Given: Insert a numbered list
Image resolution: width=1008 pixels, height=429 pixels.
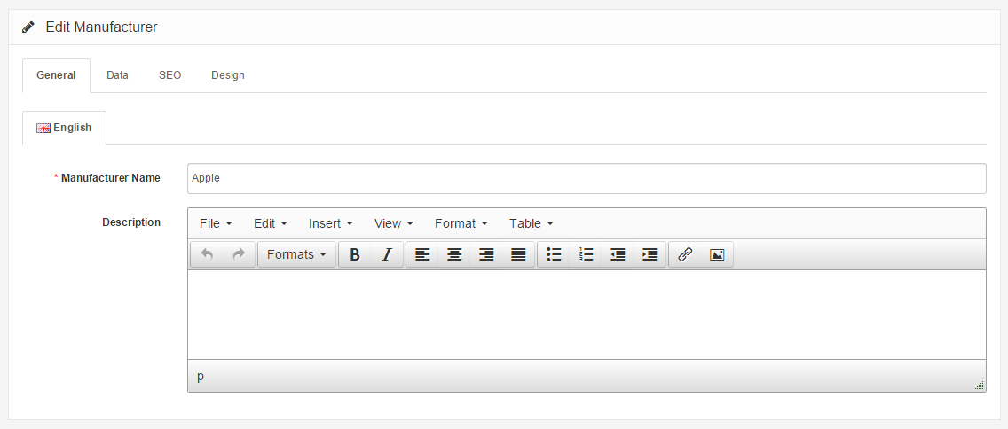Looking at the screenshot, I should point(586,255).
